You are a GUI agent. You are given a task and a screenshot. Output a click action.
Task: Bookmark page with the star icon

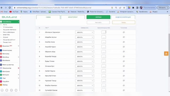(x=124, y=8)
